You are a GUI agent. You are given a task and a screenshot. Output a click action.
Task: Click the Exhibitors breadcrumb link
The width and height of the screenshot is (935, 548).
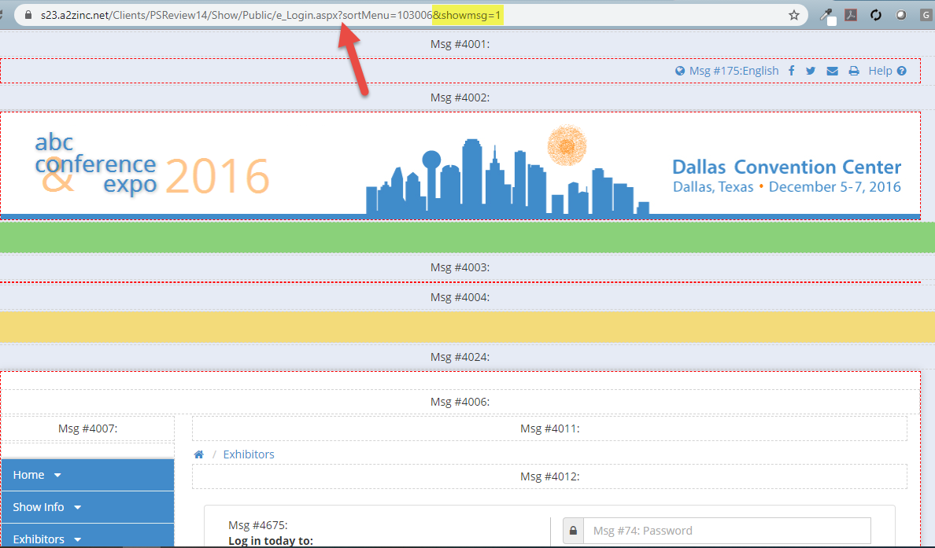[249, 454]
